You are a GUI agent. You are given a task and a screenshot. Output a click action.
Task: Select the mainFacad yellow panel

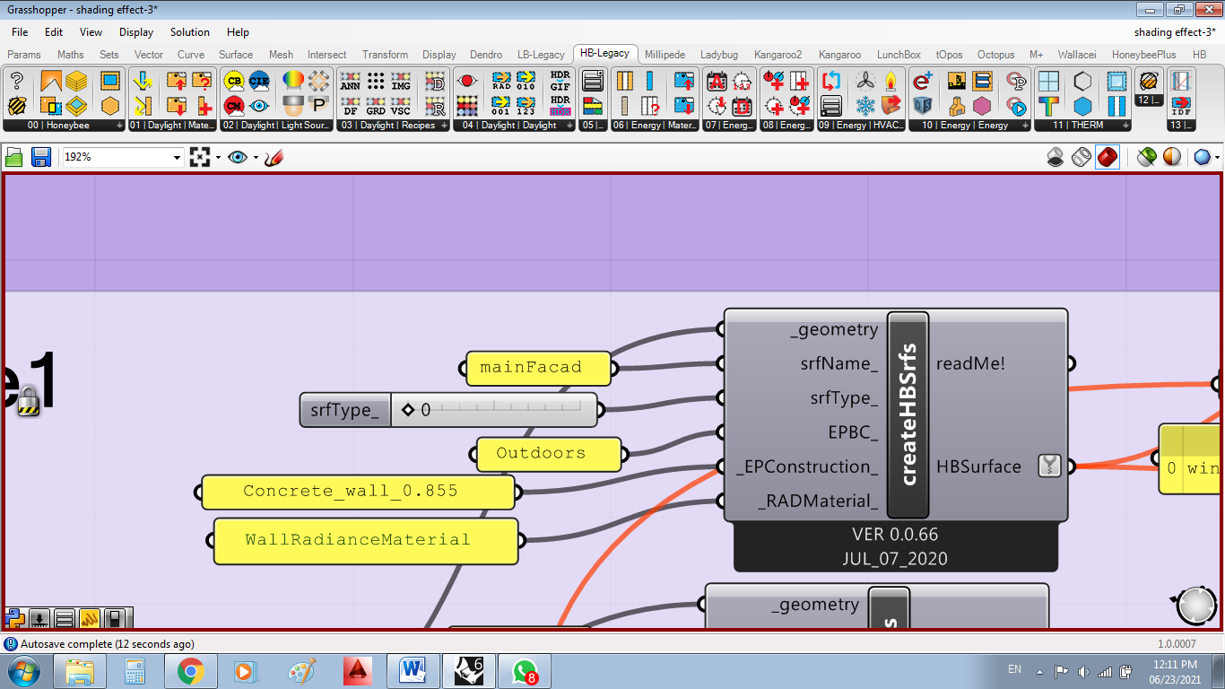click(538, 367)
